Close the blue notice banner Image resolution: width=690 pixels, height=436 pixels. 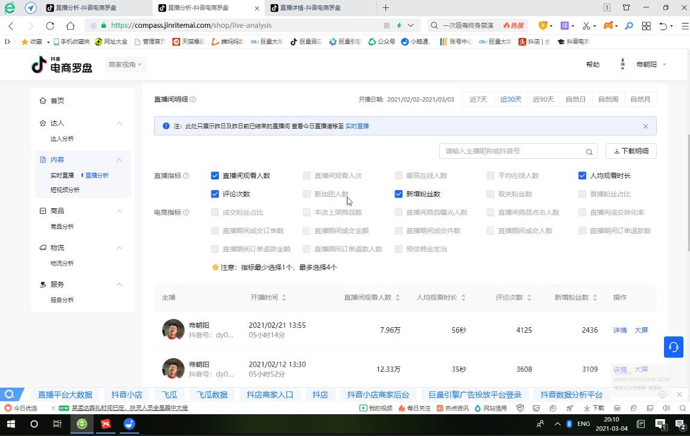click(645, 126)
